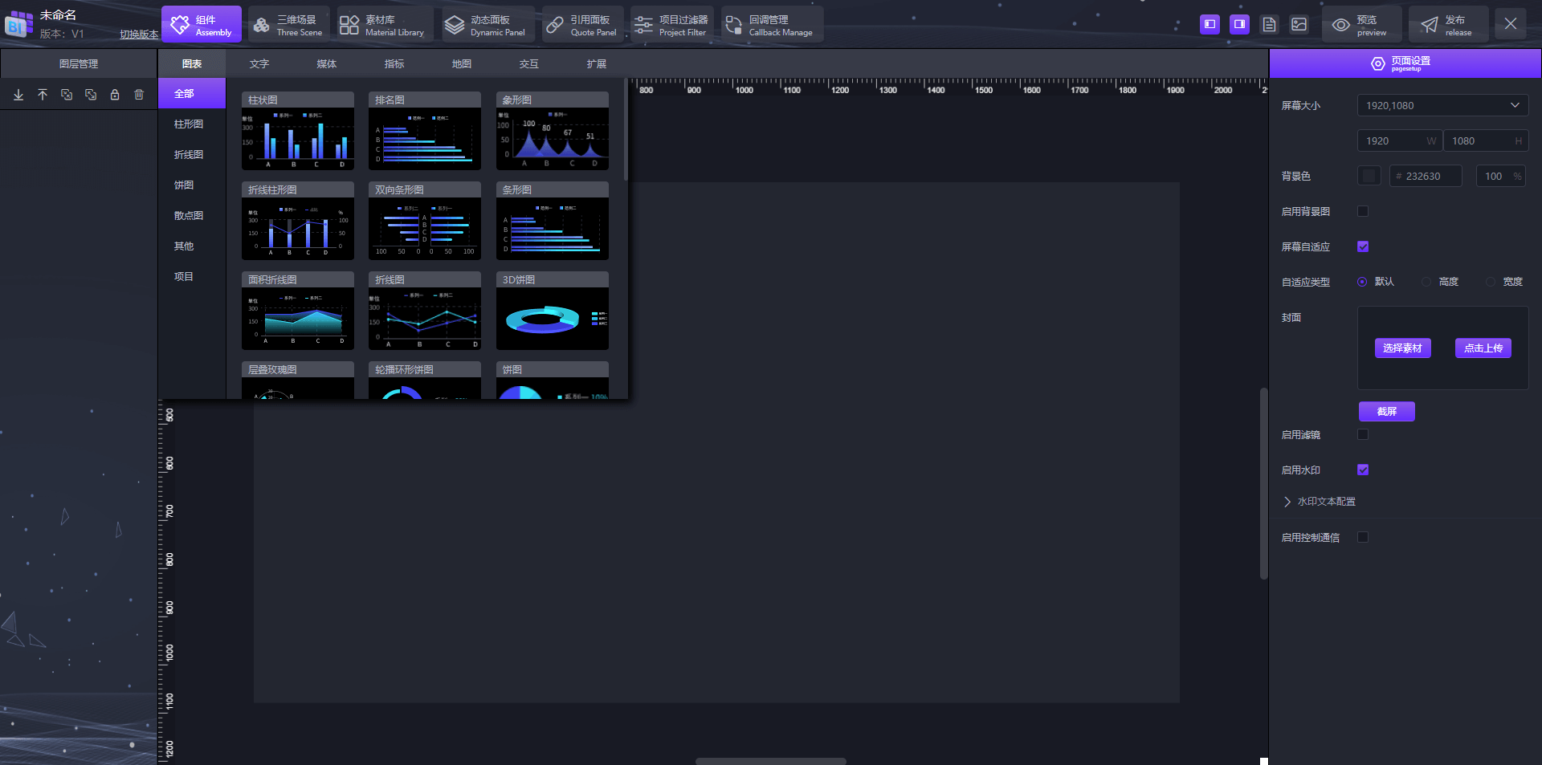Enable the 启用背景图 checkbox
The width and height of the screenshot is (1542, 765).
[1363, 211]
